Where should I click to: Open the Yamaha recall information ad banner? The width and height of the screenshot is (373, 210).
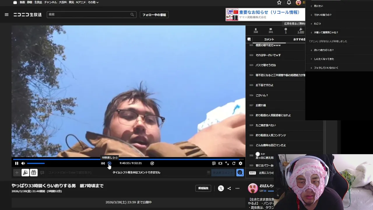pos(265,14)
